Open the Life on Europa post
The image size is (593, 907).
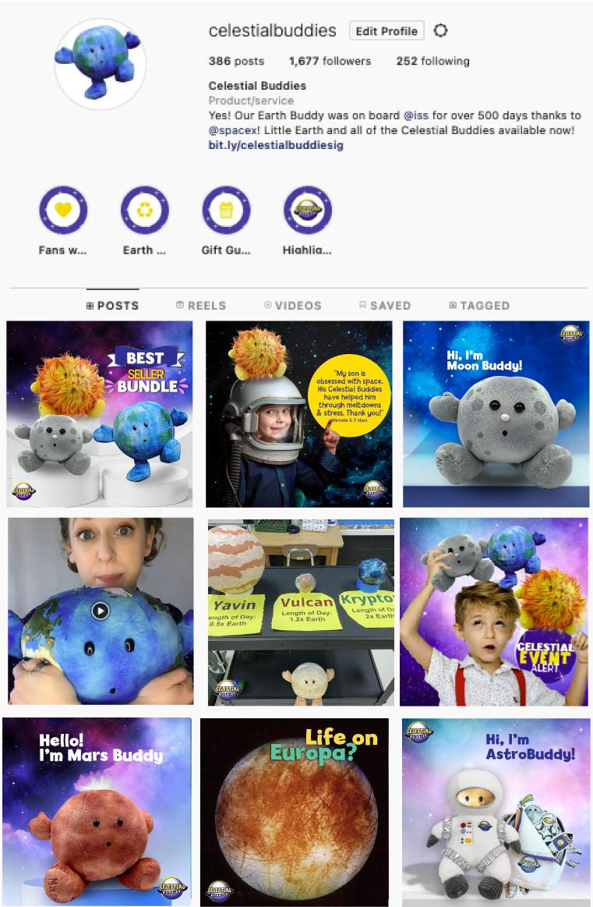(295, 812)
